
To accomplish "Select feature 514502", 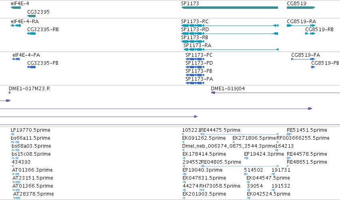I will (246, 174).
